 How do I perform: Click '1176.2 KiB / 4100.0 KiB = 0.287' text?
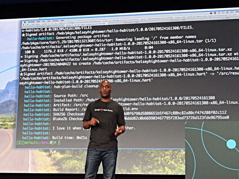[75, 50]
